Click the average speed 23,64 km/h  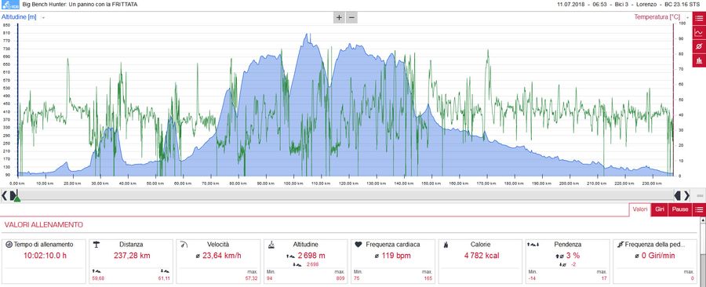pyautogui.click(x=221, y=256)
